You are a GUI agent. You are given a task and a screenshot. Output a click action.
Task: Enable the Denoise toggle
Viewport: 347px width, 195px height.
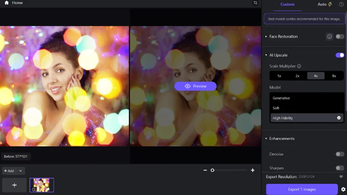pyautogui.click(x=340, y=154)
